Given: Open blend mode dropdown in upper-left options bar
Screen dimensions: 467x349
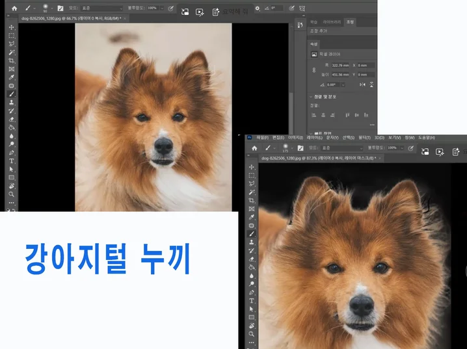Looking at the screenshot, I should tap(101, 8).
